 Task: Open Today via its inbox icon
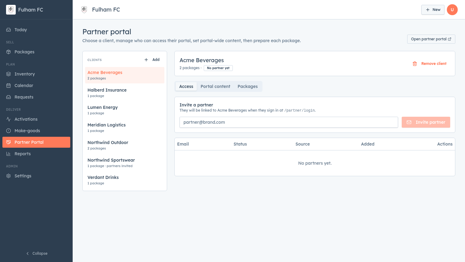pyautogui.click(x=8, y=30)
